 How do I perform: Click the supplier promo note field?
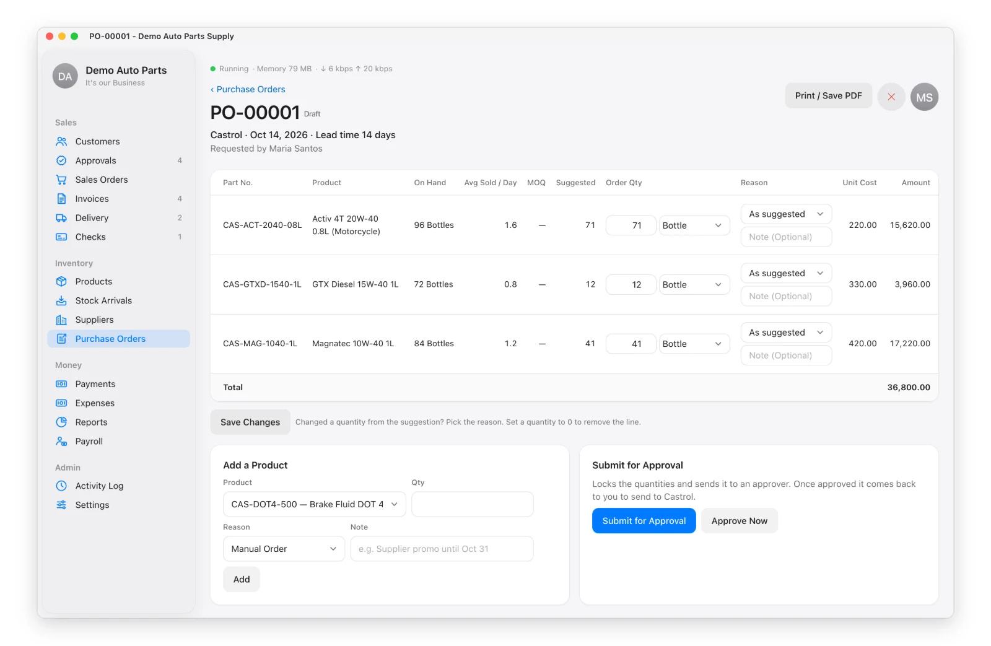click(442, 549)
